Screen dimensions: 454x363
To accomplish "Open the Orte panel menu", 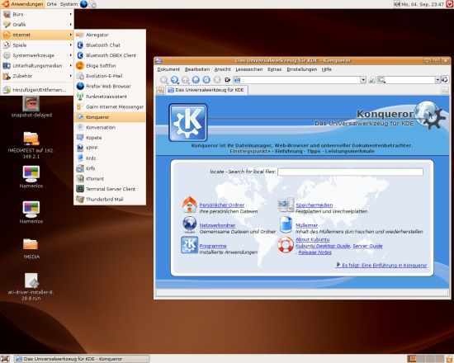I will pyautogui.click(x=51, y=4).
